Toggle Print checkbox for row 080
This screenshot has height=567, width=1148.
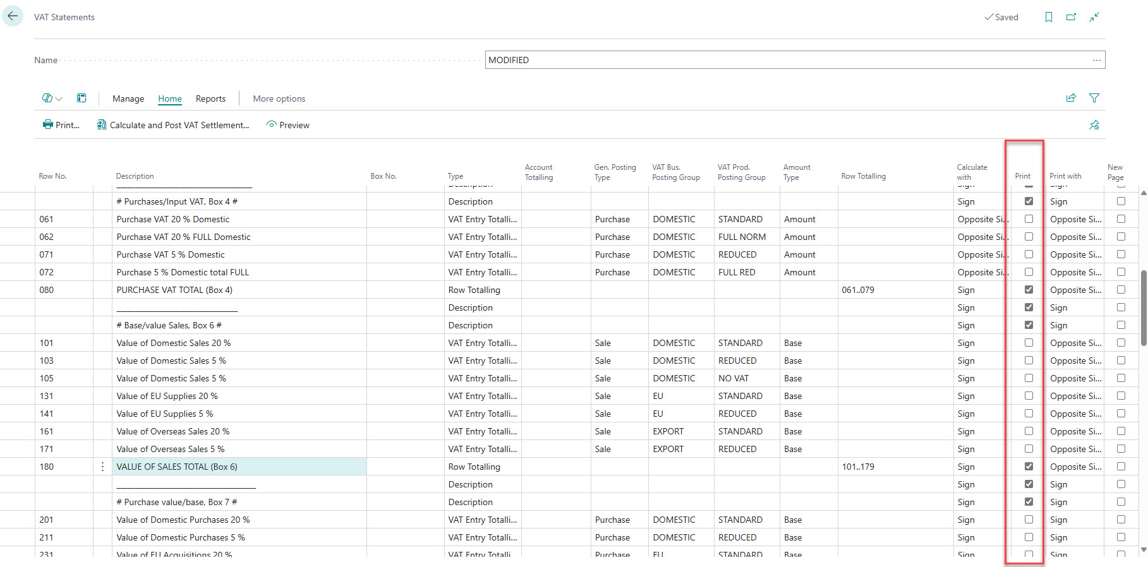click(1029, 290)
